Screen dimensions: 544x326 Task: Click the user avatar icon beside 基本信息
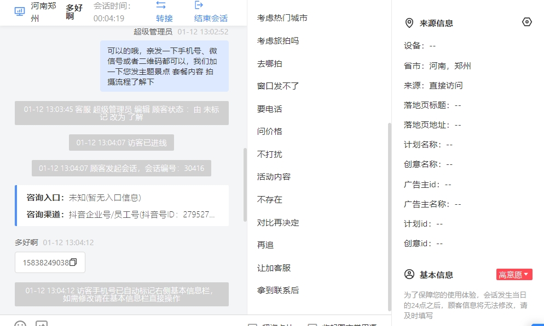tap(409, 275)
